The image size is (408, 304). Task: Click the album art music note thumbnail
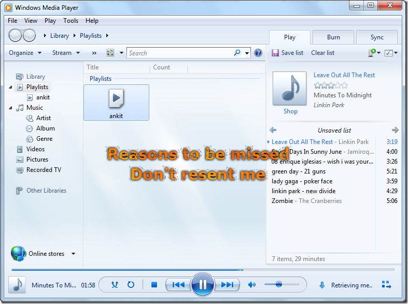point(289,89)
